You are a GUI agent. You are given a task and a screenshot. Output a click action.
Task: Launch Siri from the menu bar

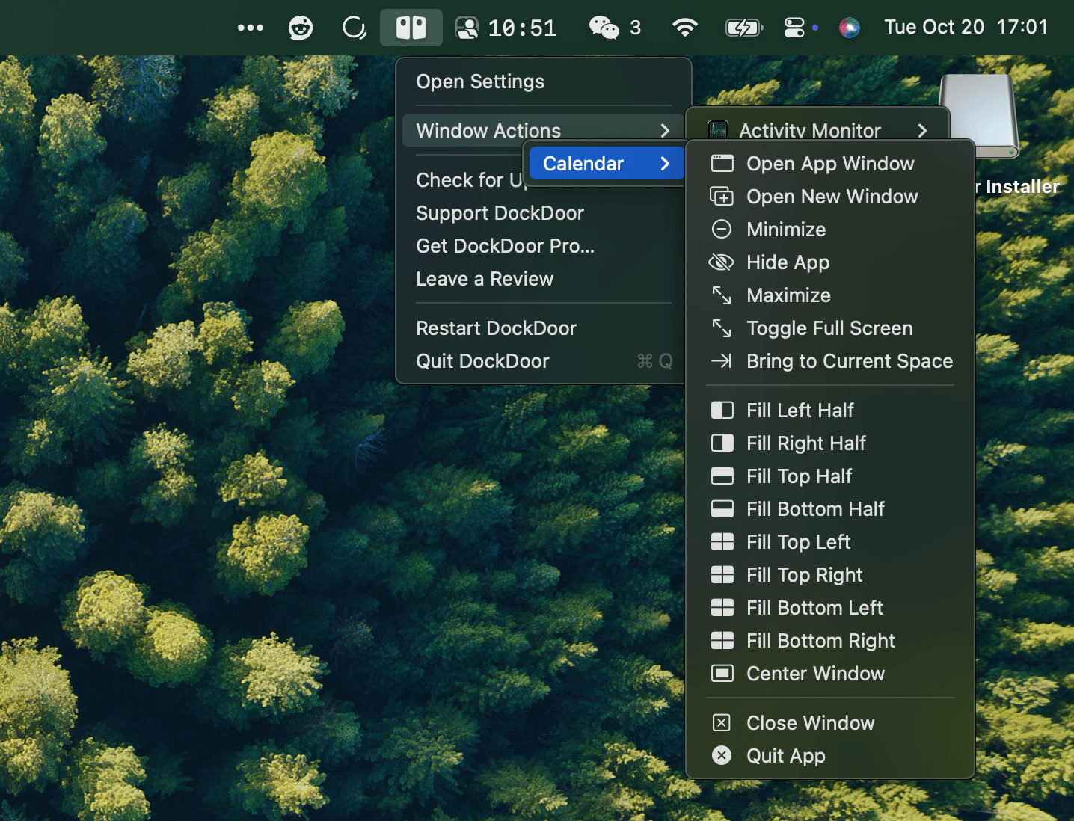tap(849, 28)
